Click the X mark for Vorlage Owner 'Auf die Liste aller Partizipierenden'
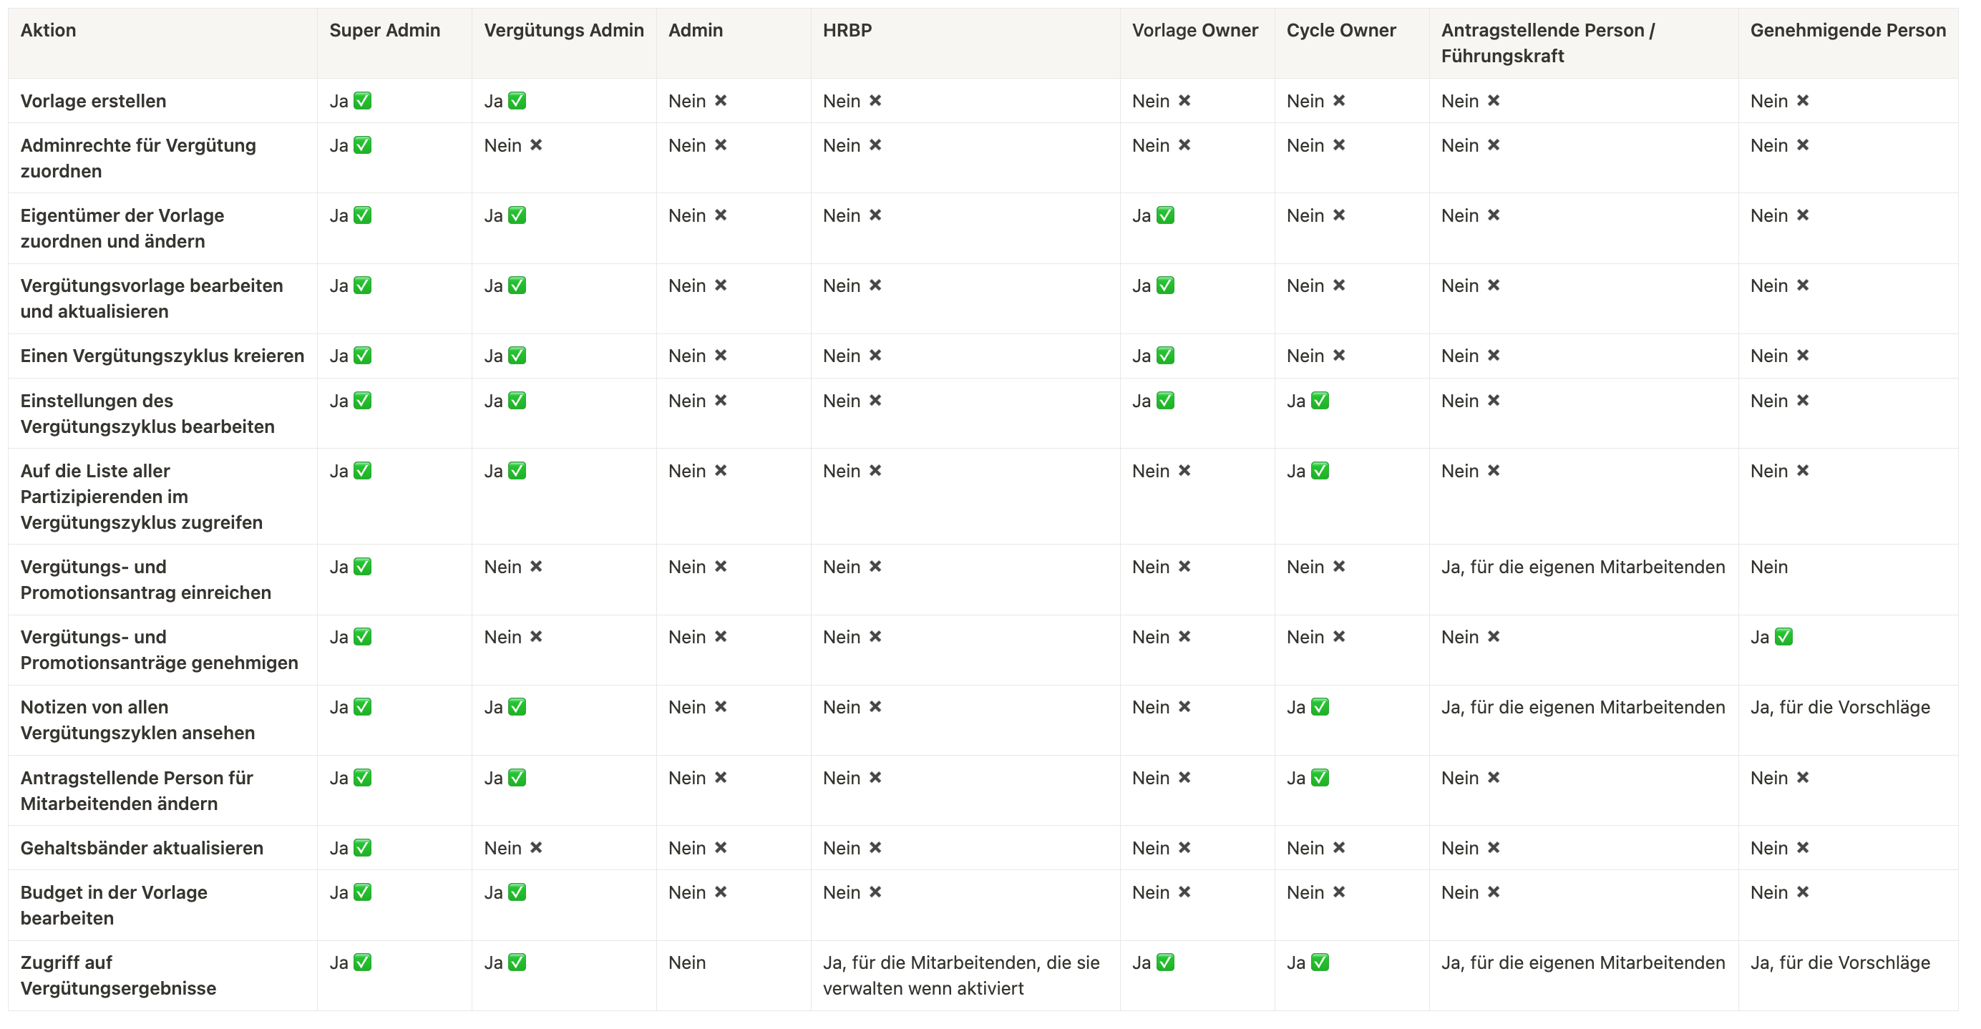Viewport: 1981px width, 1029px height. pyautogui.click(x=1184, y=471)
